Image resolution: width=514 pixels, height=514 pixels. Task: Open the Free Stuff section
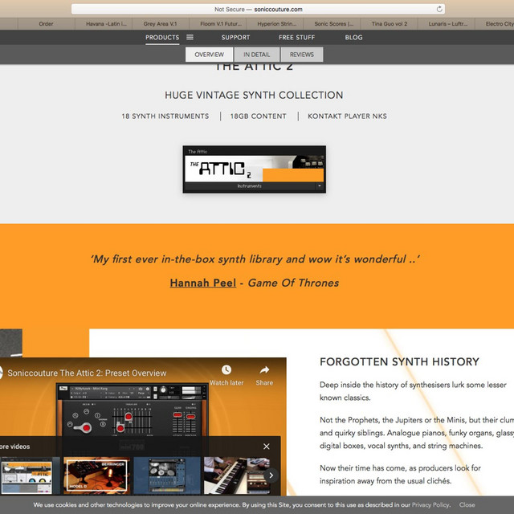(x=297, y=37)
